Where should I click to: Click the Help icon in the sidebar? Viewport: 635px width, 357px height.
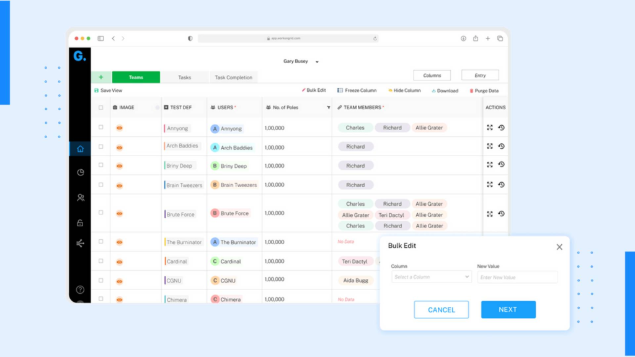80,289
